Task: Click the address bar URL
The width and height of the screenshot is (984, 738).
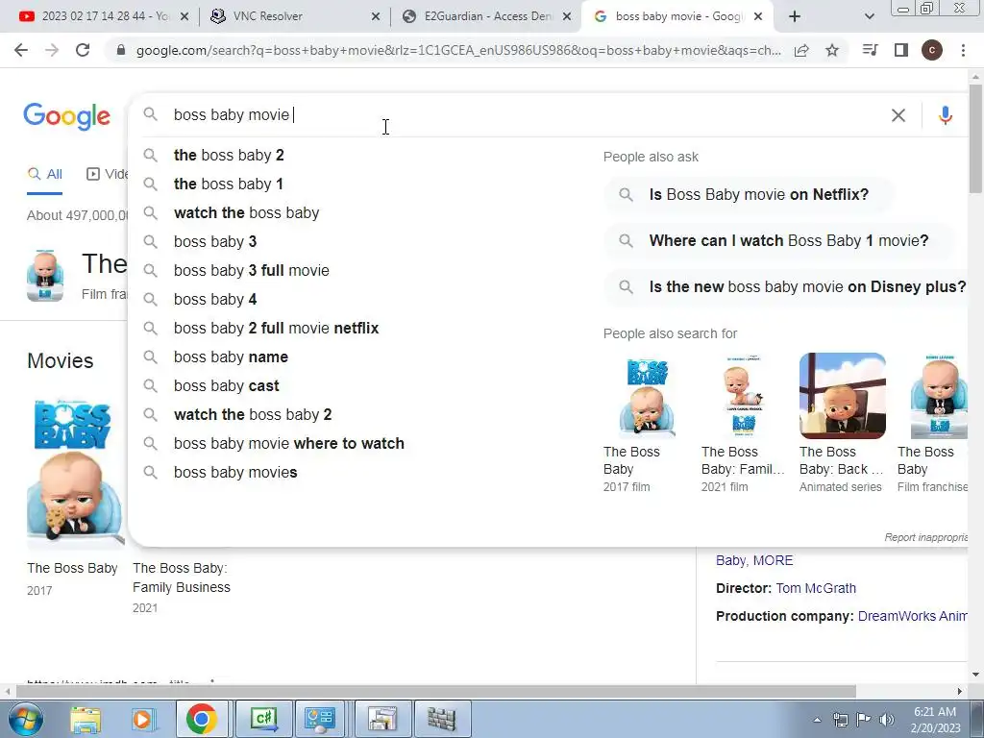Action: coord(458,50)
